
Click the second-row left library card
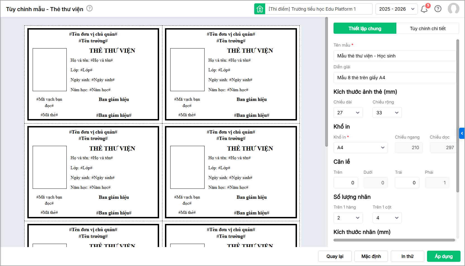[x=93, y=172]
